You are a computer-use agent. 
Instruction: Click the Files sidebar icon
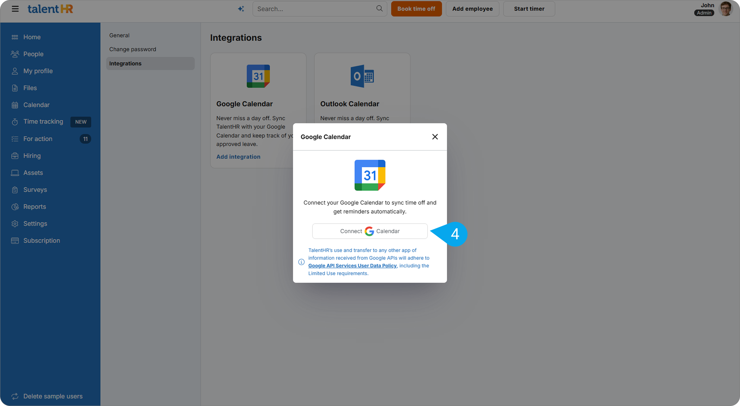[x=15, y=88]
